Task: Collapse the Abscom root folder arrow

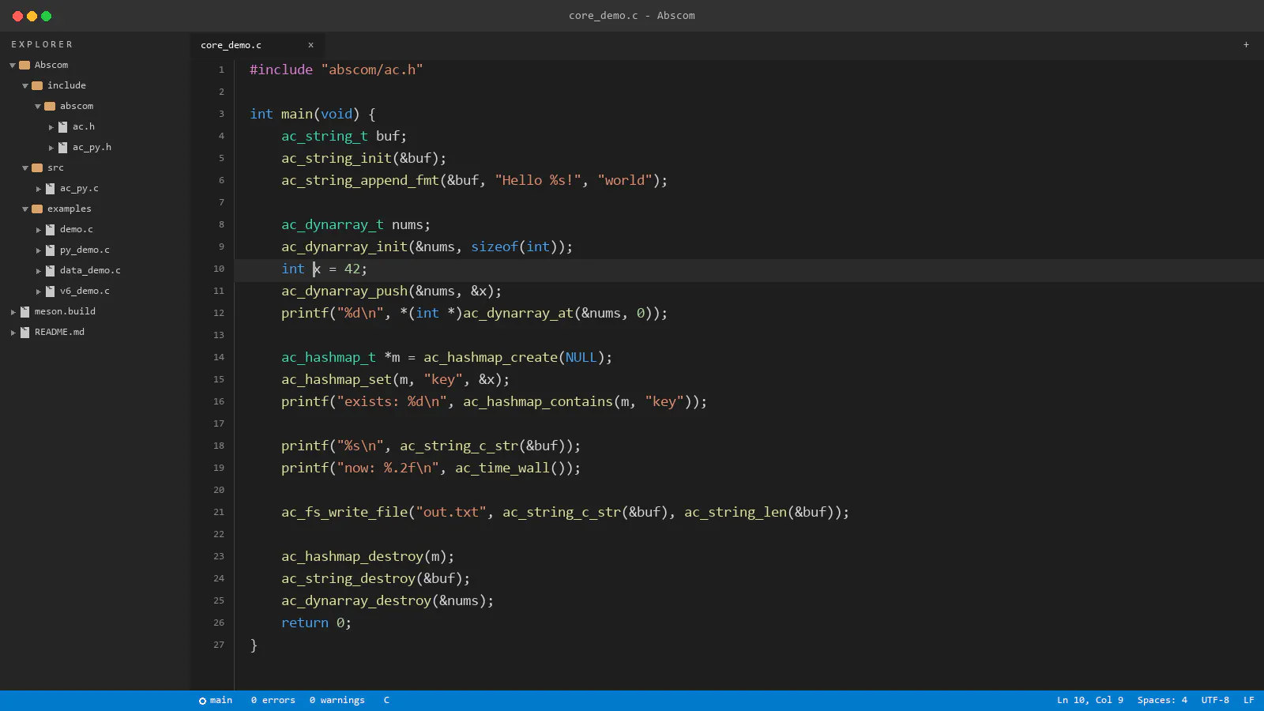Action: tap(13, 65)
